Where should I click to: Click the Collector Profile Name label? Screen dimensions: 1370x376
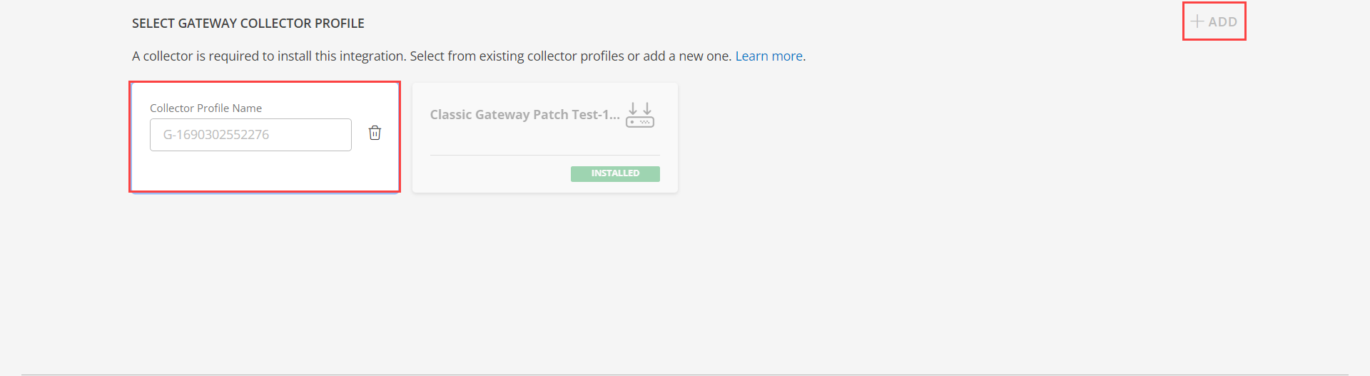[x=205, y=108]
